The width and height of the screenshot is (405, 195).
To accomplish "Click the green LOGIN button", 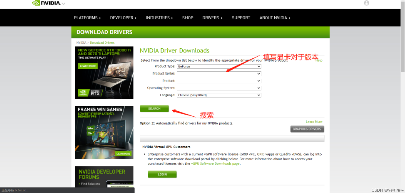I will tap(162, 175).
